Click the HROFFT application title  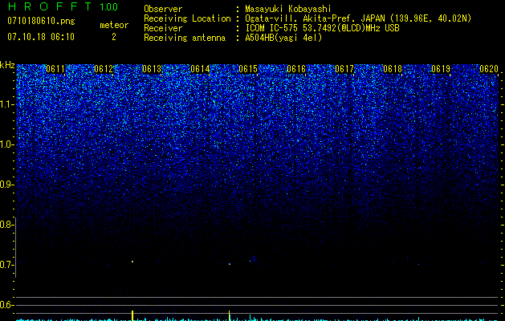50,6
